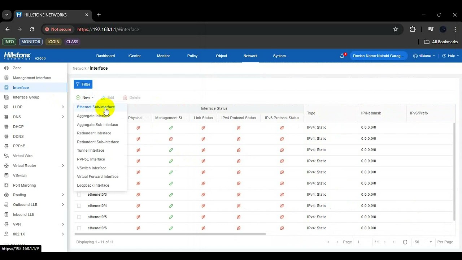Expand the VPN sidebar submenu
The width and height of the screenshot is (462, 260).
[63, 224]
